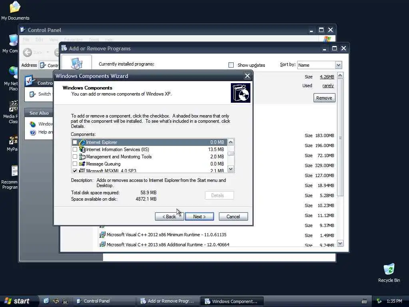This screenshot has height=307, width=409.
Task: Enable the Management and Monitoring Tools checkbox
Action: [75, 157]
